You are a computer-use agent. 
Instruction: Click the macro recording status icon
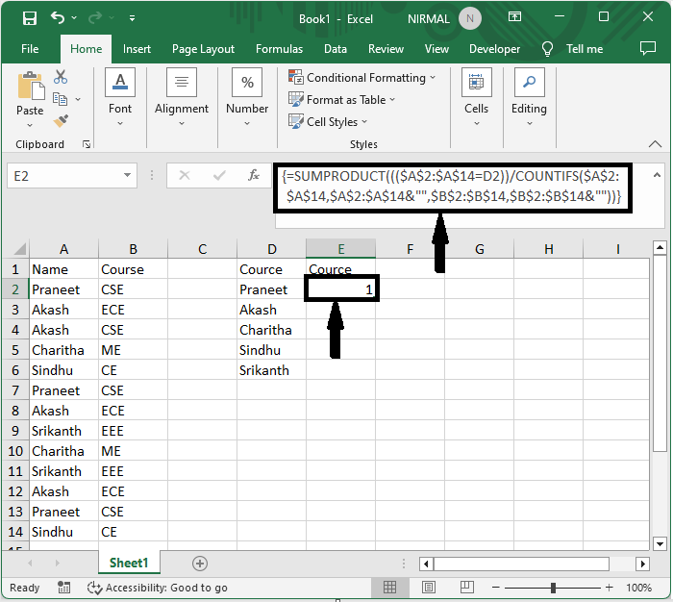pos(64,588)
